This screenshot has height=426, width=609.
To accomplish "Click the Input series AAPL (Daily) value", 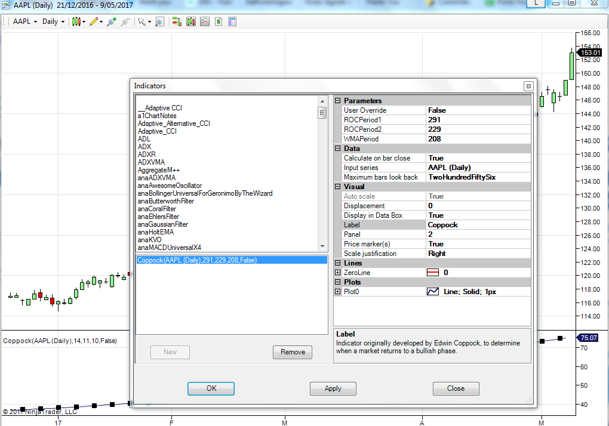I will click(478, 168).
